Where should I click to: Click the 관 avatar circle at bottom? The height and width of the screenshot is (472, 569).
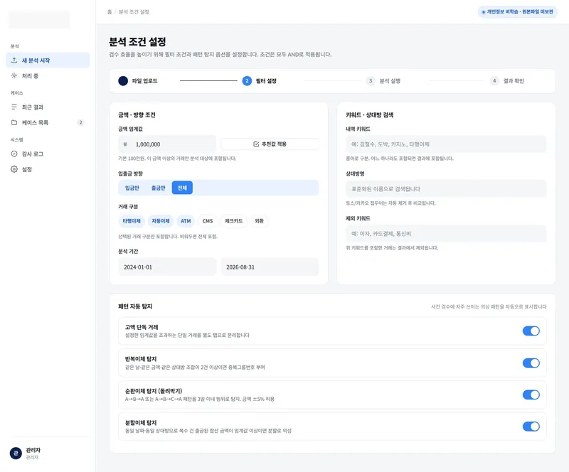16,453
